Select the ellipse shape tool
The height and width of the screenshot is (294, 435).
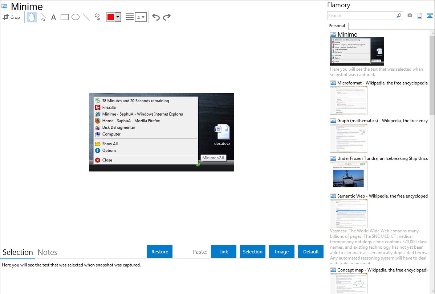(x=76, y=17)
